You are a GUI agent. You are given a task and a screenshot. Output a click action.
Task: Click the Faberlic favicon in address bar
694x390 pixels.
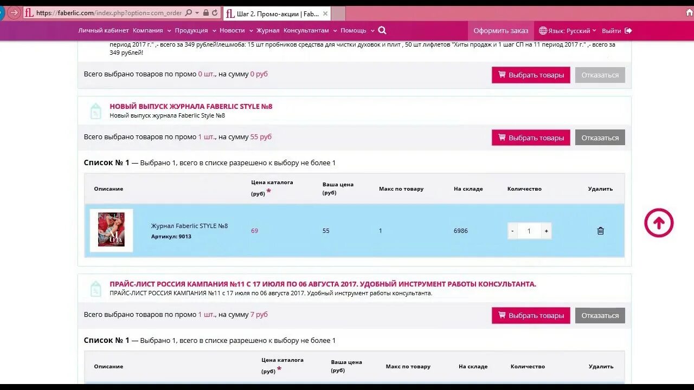(x=29, y=13)
